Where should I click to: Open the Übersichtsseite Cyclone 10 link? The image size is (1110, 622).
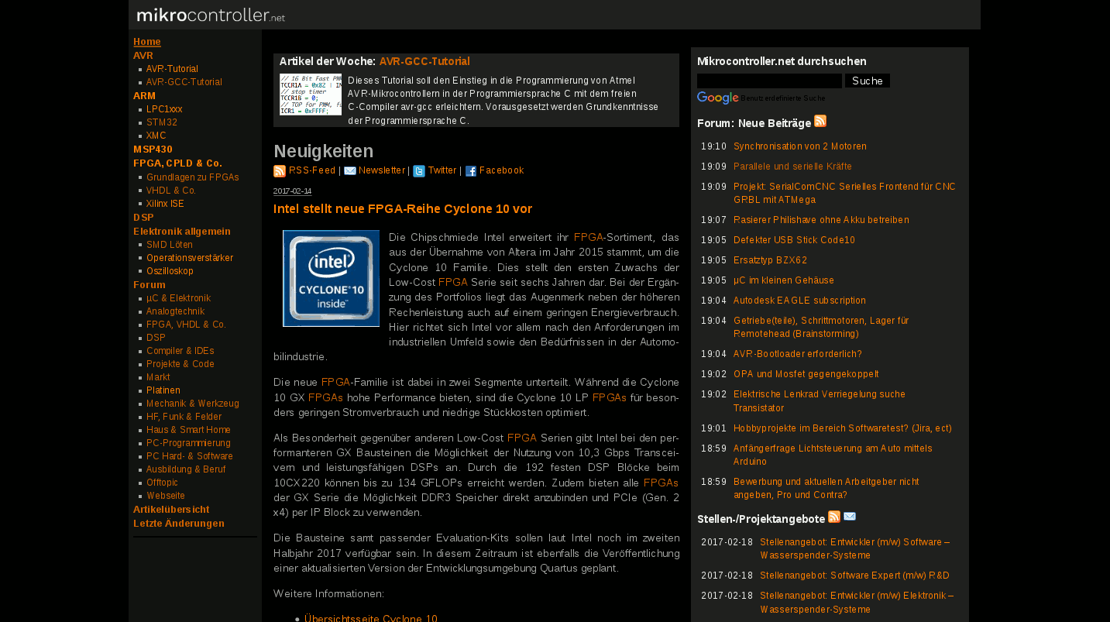pyautogui.click(x=370, y=618)
